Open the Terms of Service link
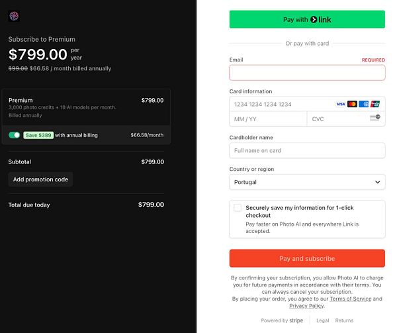 tap(350, 299)
